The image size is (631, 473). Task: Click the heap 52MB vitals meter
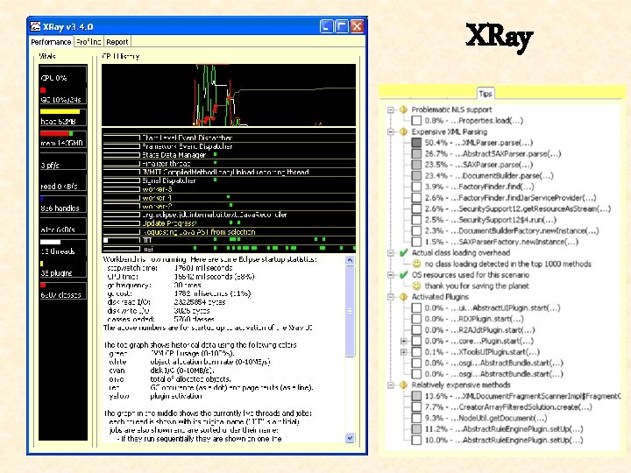(63, 117)
